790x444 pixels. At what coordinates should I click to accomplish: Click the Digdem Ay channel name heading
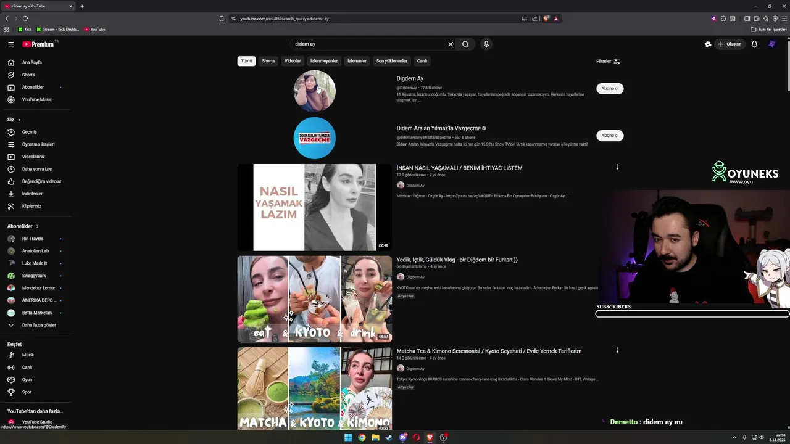[410, 78]
